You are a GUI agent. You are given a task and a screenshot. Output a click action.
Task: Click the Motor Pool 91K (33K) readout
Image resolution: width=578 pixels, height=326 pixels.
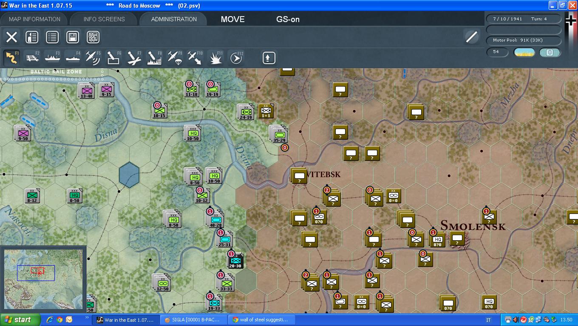(523, 40)
